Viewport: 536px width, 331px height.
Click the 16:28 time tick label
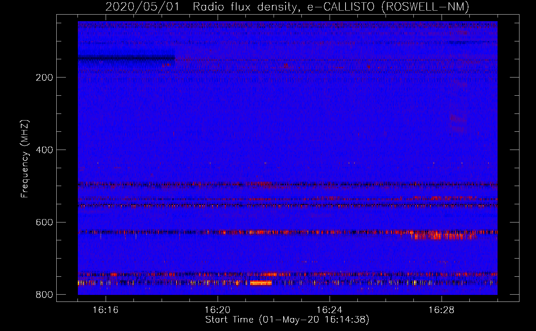point(441,310)
